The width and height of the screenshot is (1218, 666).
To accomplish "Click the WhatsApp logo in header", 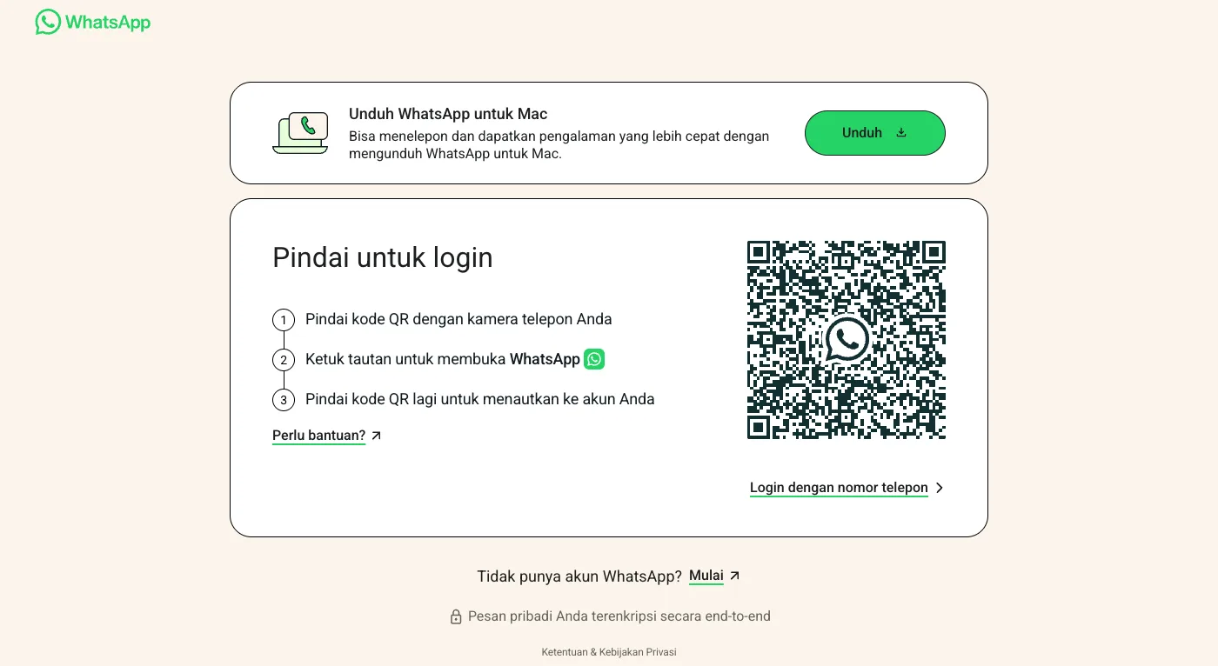I will tap(93, 23).
